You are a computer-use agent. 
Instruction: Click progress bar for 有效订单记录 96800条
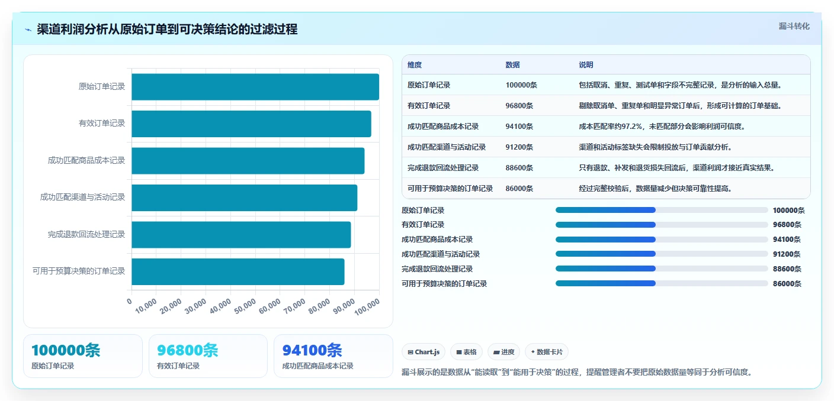tap(662, 225)
